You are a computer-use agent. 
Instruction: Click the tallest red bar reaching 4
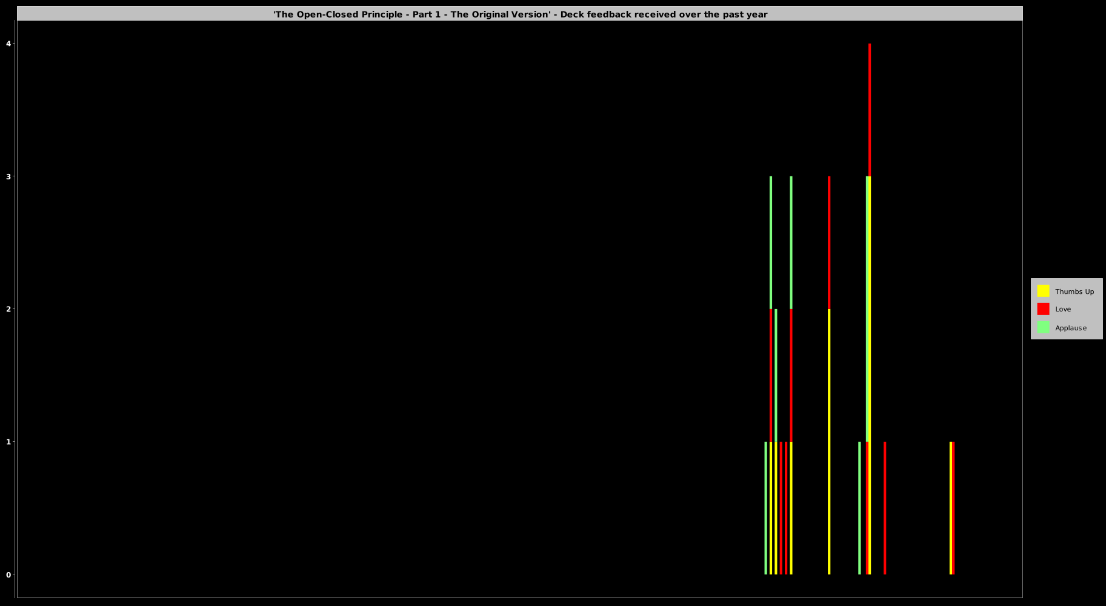870,110
